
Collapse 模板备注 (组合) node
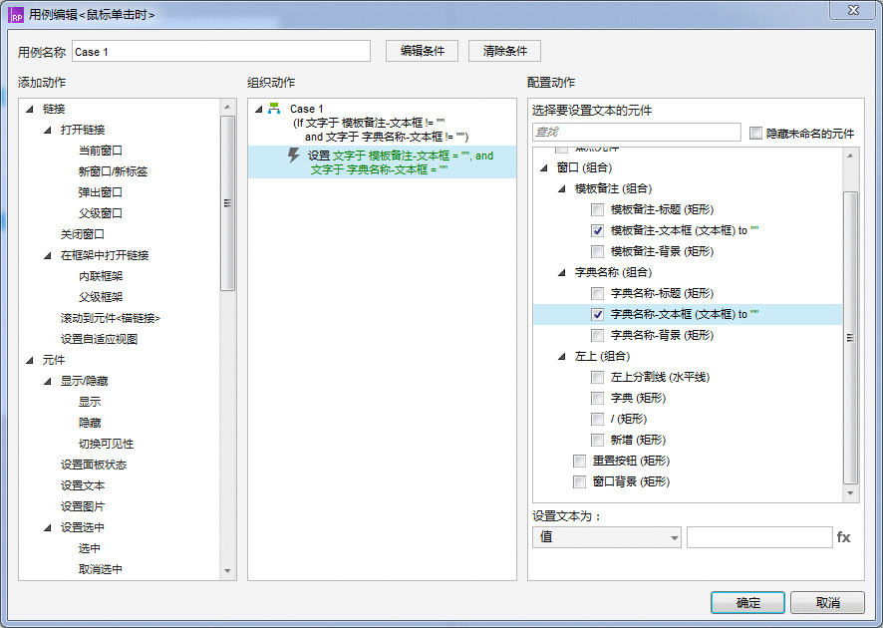[x=562, y=189]
